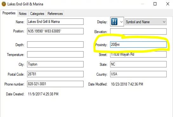Screen dimensions: 173x117
Task: Click the restaurant fork-and-knife symbol icon
Action: pyautogui.click(x=114, y=22)
